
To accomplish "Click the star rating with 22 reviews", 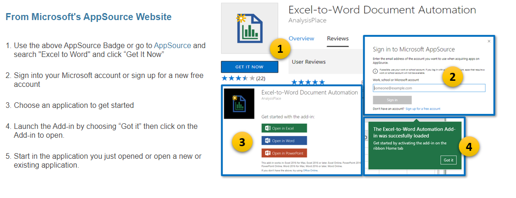I will 244,78.
